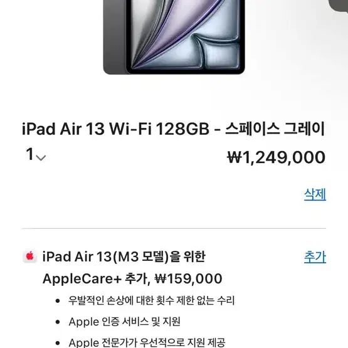Click the horizontal divider below 삭제
Viewport: 348px width, 348px height.
pyautogui.click(x=174, y=228)
